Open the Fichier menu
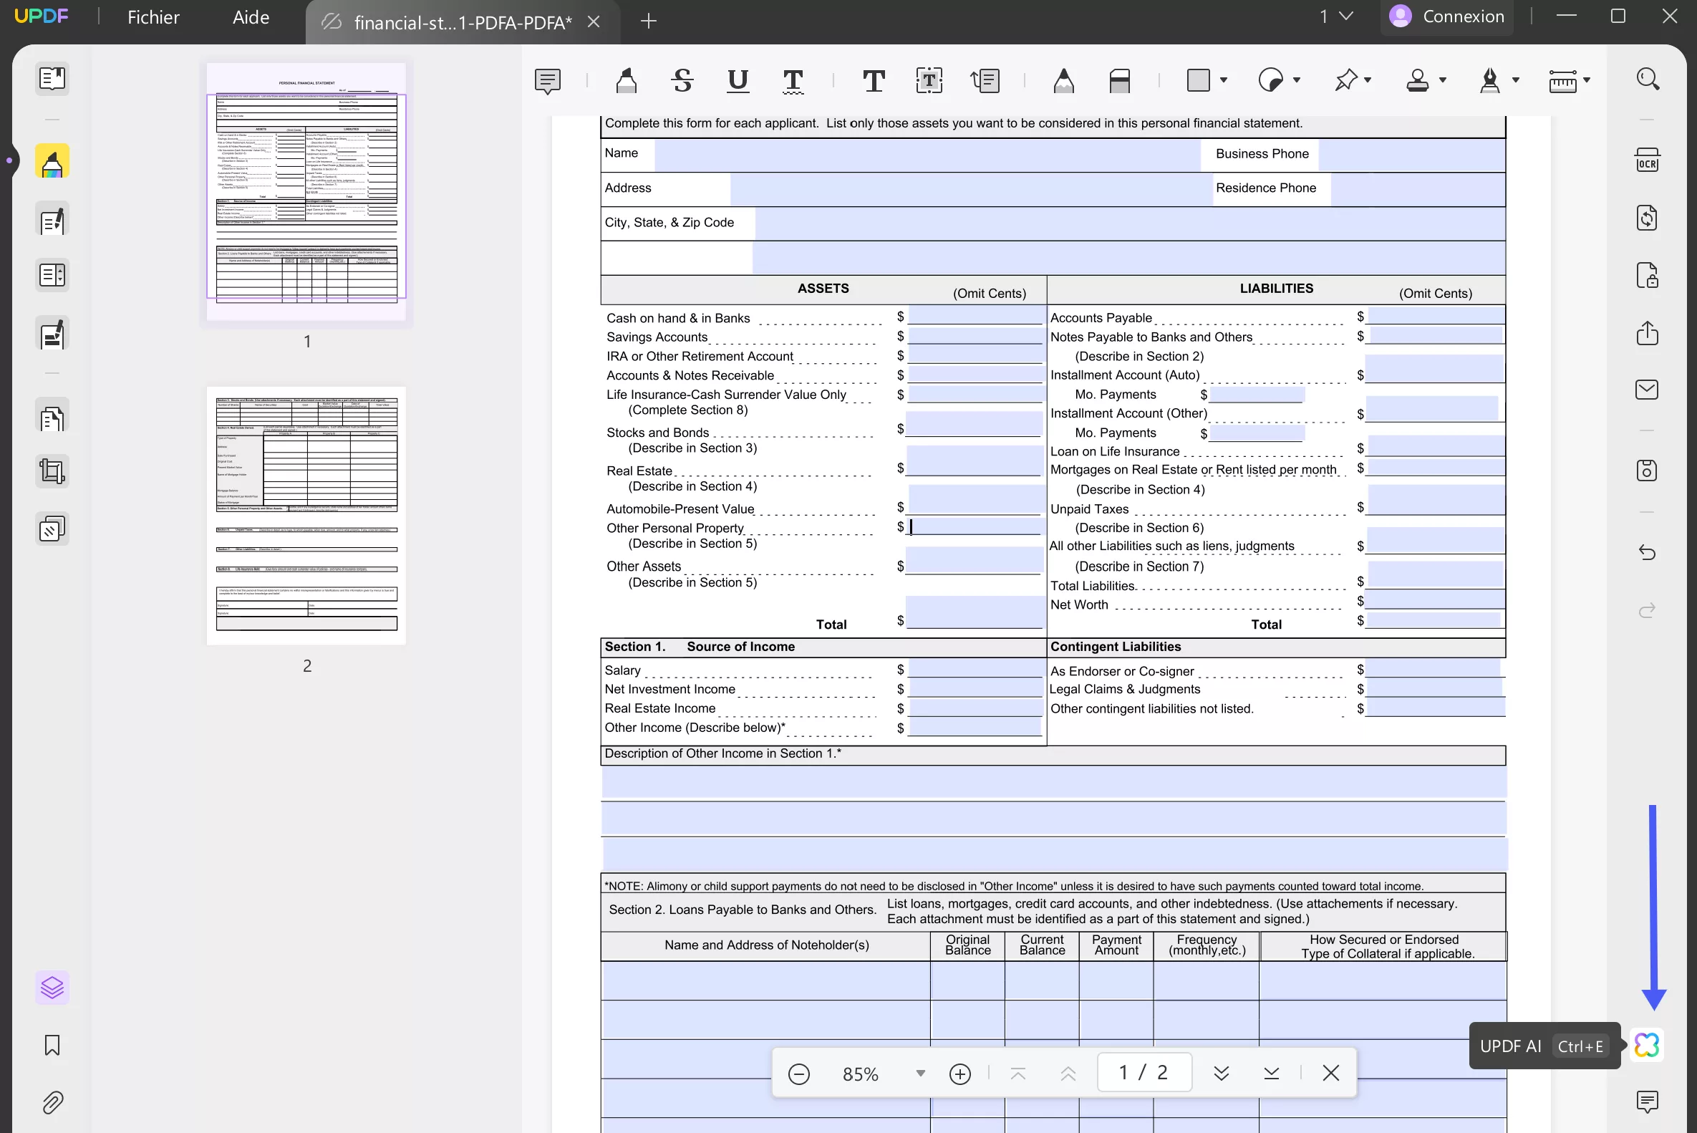This screenshot has height=1133, width=1697. pyautogui.click(x=153, y=17)
